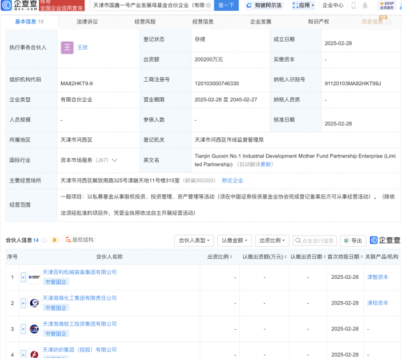Open 股权结构 view

(x=80, y=239)
